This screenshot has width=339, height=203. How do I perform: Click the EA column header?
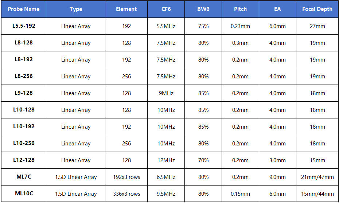point(277,9)
